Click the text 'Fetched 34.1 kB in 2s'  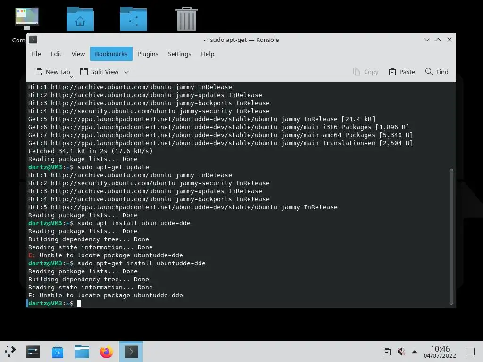coord(67,151)
